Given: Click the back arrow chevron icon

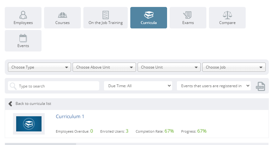Looking at the screenshot, I should coord(10,104).
